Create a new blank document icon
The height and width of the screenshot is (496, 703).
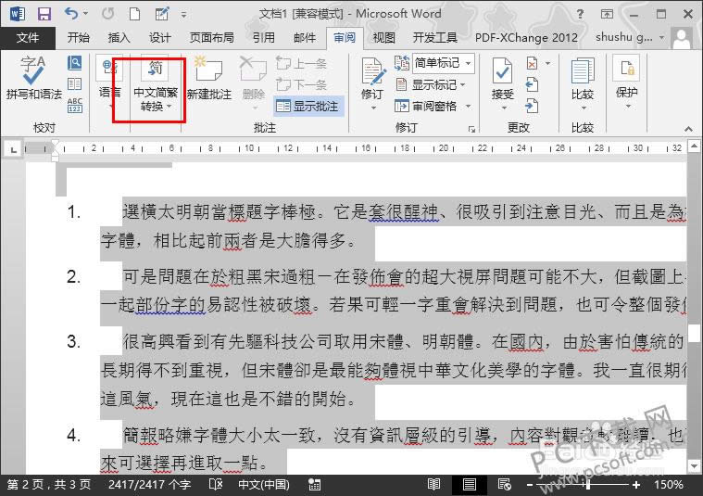[x=134, y=14]
